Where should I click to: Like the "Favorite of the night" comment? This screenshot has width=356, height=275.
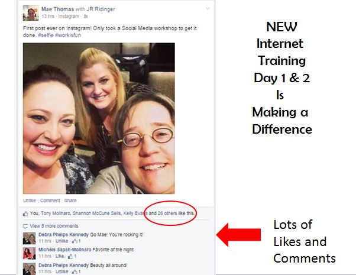coord(60,256)
